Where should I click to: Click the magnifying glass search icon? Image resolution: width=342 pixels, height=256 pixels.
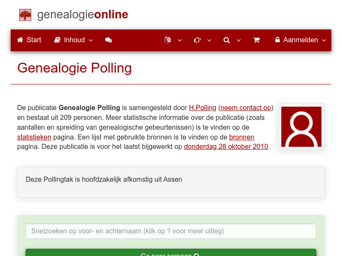tap(227, 40)
